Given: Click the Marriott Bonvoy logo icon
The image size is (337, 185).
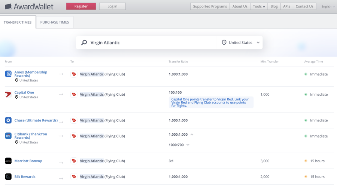Looking at the screenshot, I should coord(8,161).
